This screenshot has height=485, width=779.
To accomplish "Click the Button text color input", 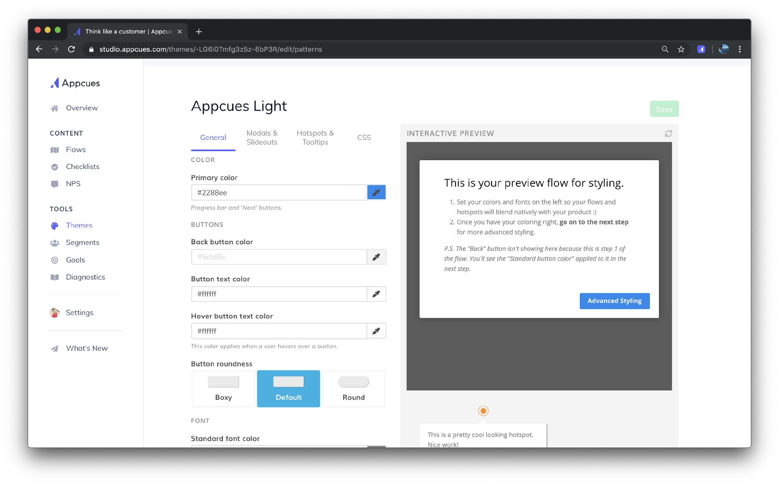I will click(x=279, y=294).
